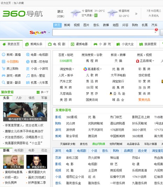This screenshot has width=163, height=187.
Task: Click the group-buy icon beside 今日团购
Action: 3,62
